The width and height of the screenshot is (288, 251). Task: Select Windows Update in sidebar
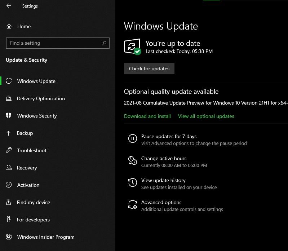point(36,81)
